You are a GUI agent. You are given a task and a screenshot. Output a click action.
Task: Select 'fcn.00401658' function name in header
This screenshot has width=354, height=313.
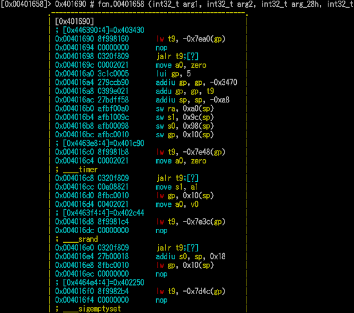(x=121, y=4)
